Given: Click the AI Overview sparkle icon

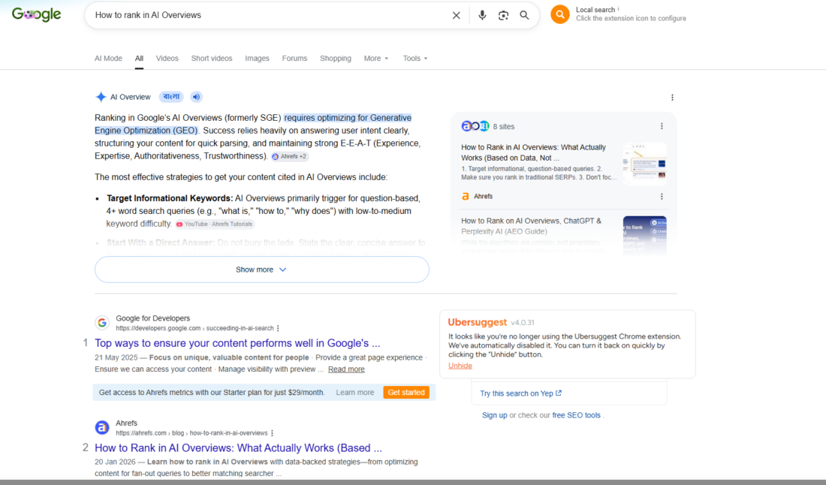Looking at the screenshot, I should [101, 97].
